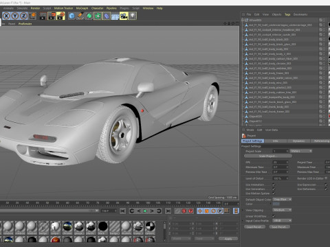Viewport: 330px width, 247px height.
Task: Click the coordinate system toggle icon
Action: point(32,16)
